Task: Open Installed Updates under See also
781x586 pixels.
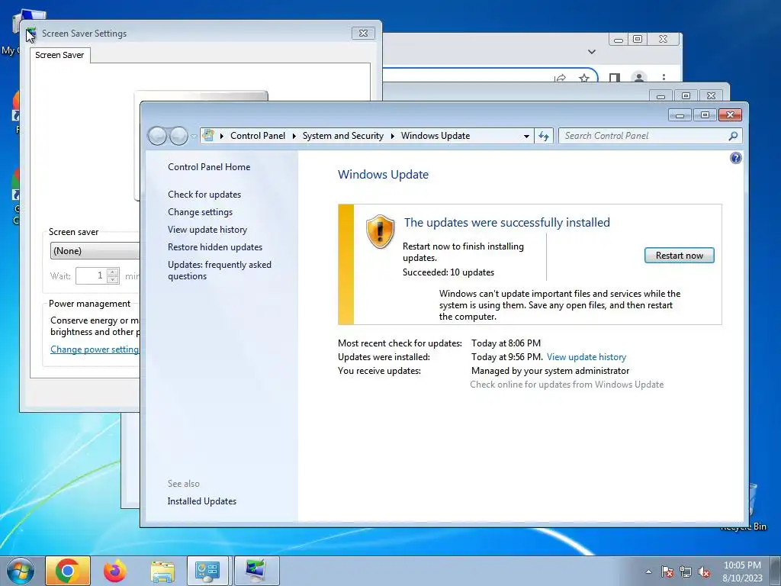Action: tap(201, 501)
